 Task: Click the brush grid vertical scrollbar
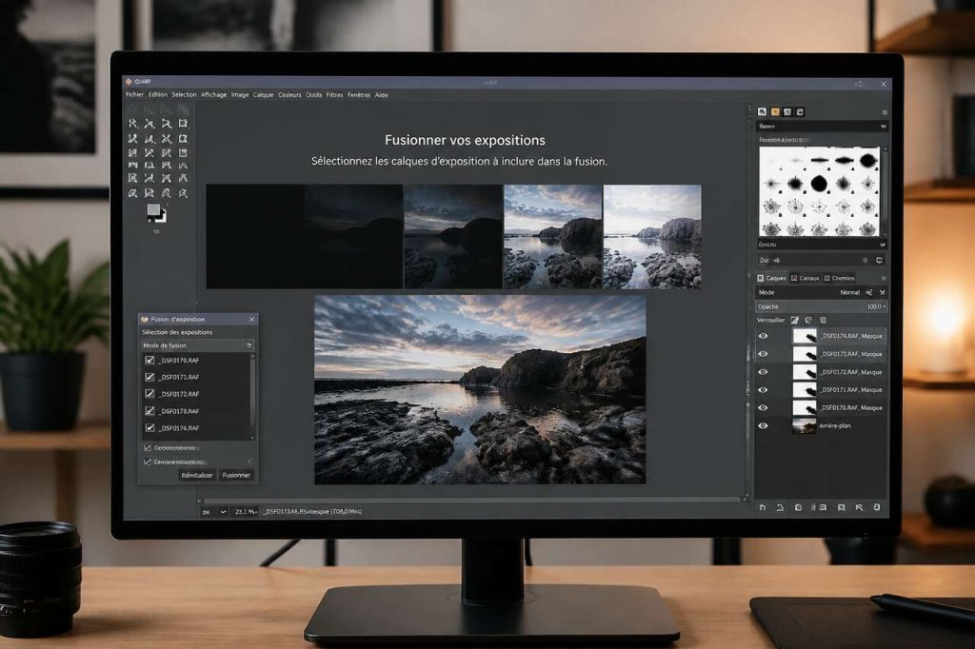tap(883, 191)
